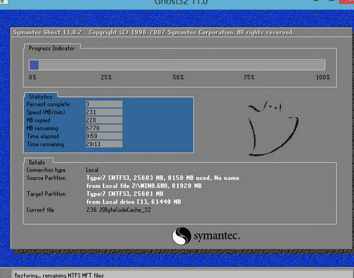Click the Ghost32 11.0 window title
This screenshot has height=278, width=354.
(181, 2)
